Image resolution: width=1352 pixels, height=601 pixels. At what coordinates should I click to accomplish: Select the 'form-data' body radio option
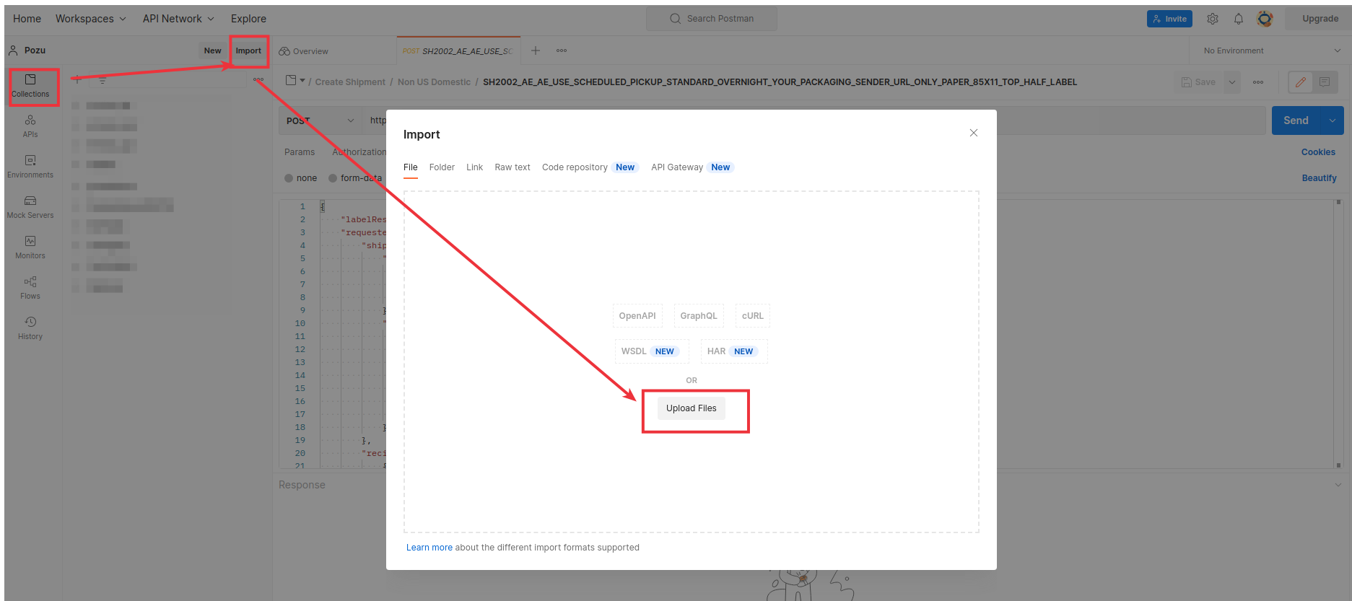(x=333, y=178)
